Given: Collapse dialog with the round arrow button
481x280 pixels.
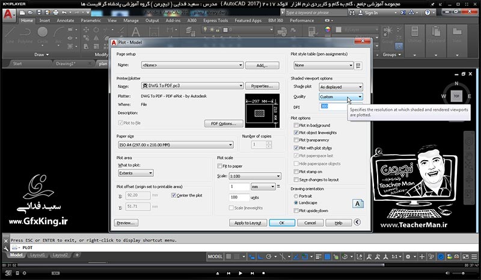Looking at the screenshot, I should click(357, 222).
